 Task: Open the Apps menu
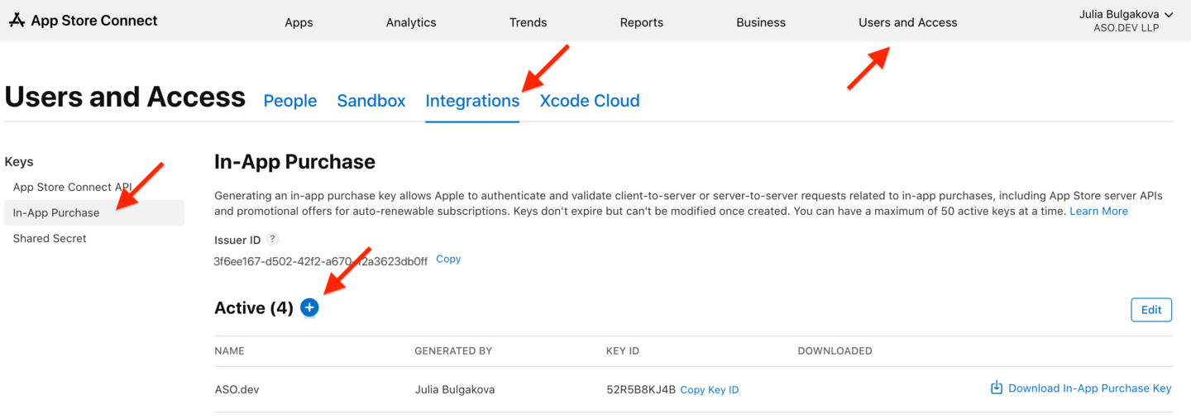point(299,22)
